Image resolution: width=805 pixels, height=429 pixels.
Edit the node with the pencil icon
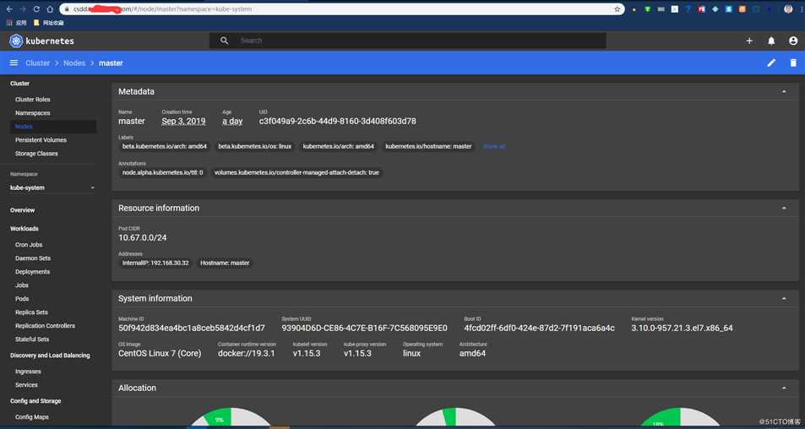[771, 63]
